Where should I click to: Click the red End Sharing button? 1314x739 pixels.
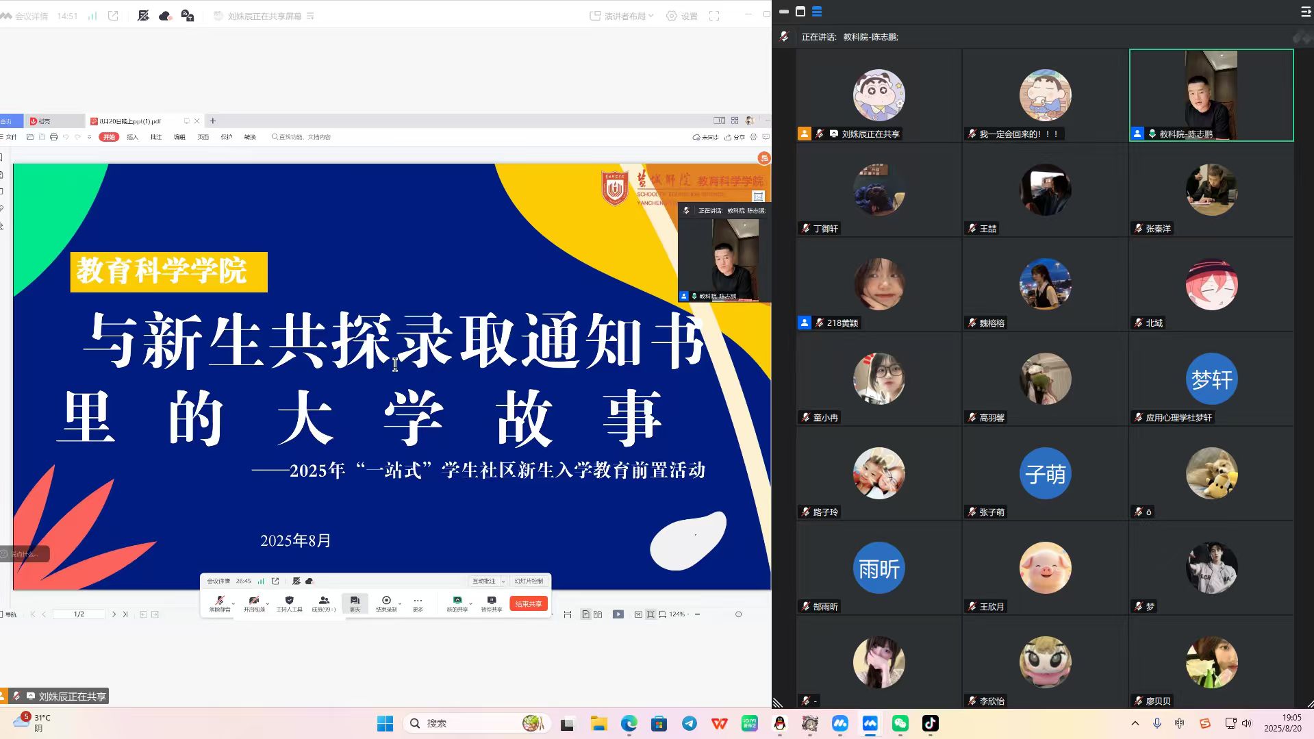(x=528, y=603)
